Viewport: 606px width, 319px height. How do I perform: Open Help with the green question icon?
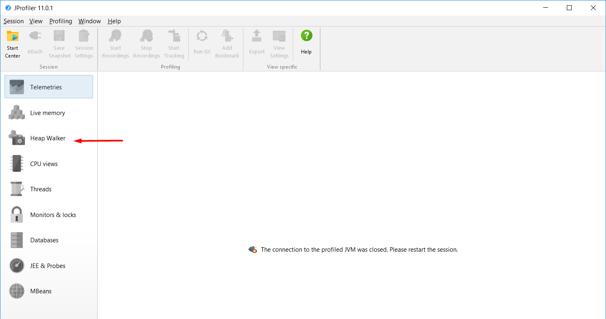(x=306, y=36)
